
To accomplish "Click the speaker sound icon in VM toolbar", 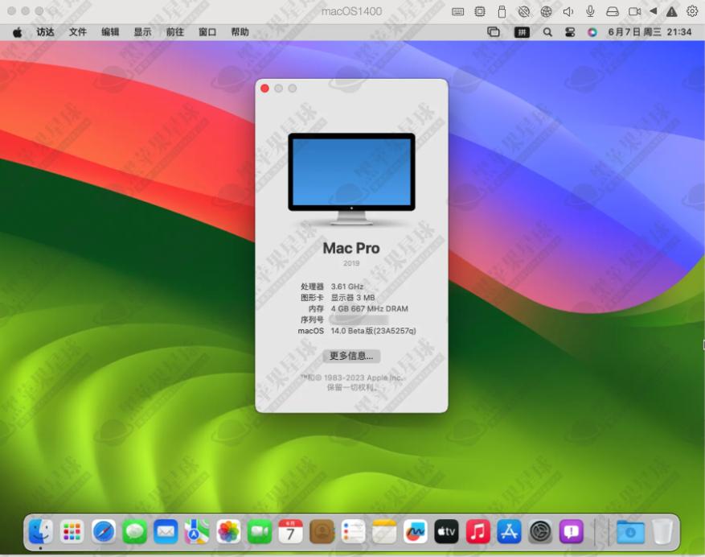I will (x=568, y=12).
